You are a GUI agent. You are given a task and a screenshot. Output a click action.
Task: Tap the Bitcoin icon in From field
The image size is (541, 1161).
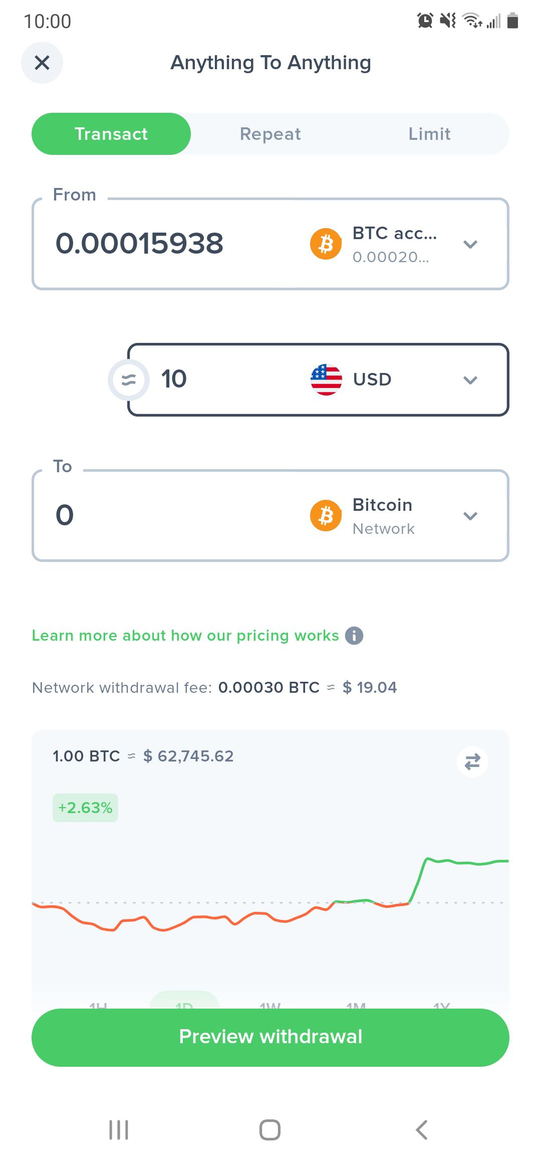coord(326,244)
